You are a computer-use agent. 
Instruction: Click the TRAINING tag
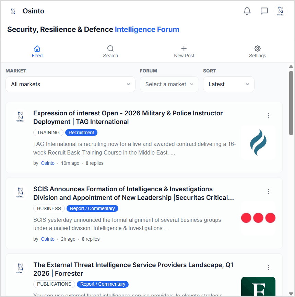click(48, 133)
